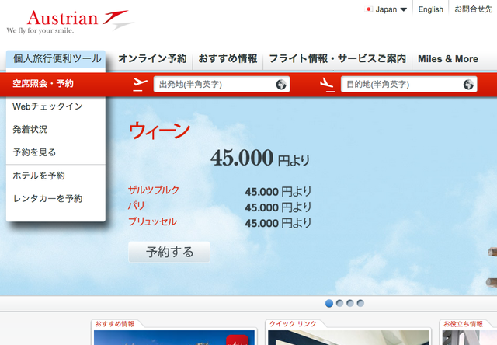Open 個人旅行便利ツール menu tab
The height and width of the screenshot is (345, 497).
[x=56, y=58]
